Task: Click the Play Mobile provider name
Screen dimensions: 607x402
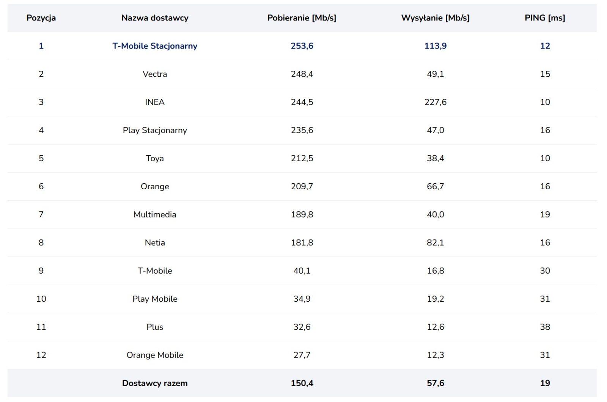Action: coord(155,299)
